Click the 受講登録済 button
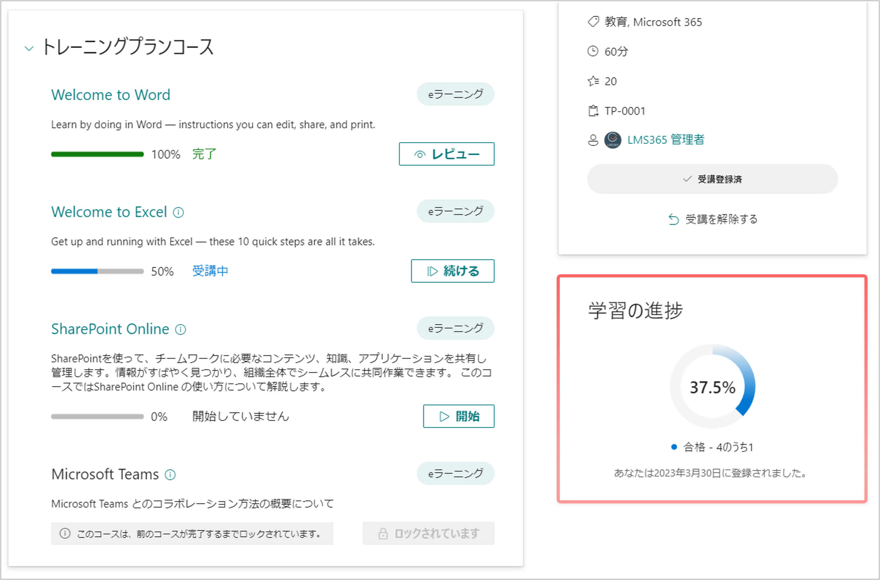Screen dimensions: 880x580 coord(712,179)
